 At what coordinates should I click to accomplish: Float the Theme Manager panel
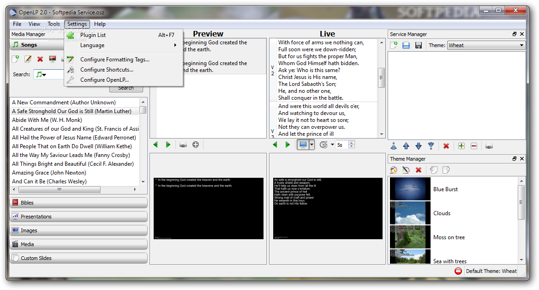[514, 158]
